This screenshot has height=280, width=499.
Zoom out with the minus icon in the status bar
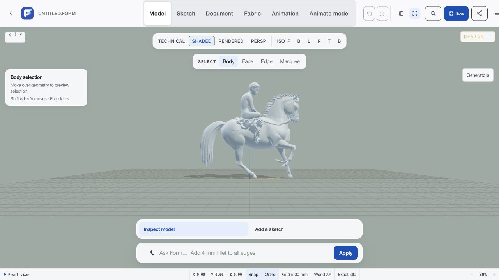coord(472,275)
